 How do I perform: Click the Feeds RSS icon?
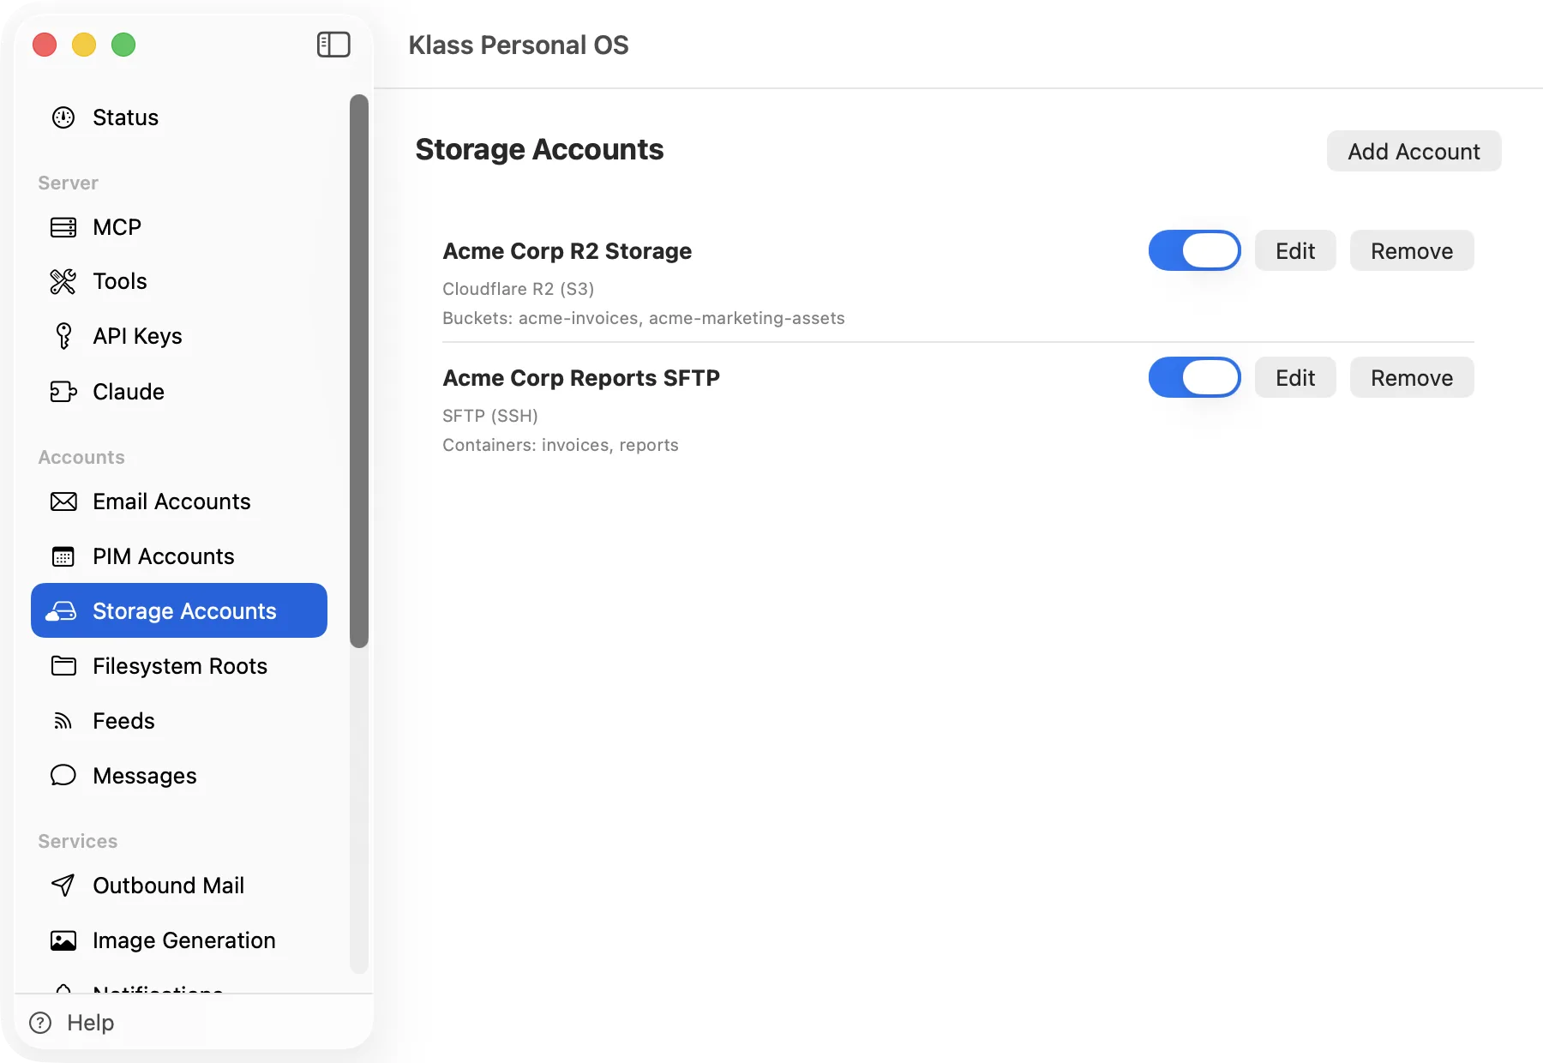click(x=63, y=721)
